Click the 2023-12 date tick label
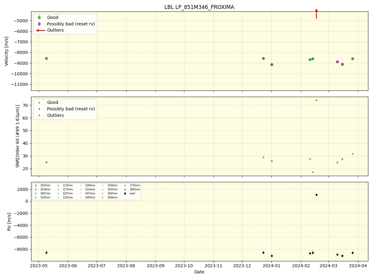The image size is (373, 279). click(242, 266)
